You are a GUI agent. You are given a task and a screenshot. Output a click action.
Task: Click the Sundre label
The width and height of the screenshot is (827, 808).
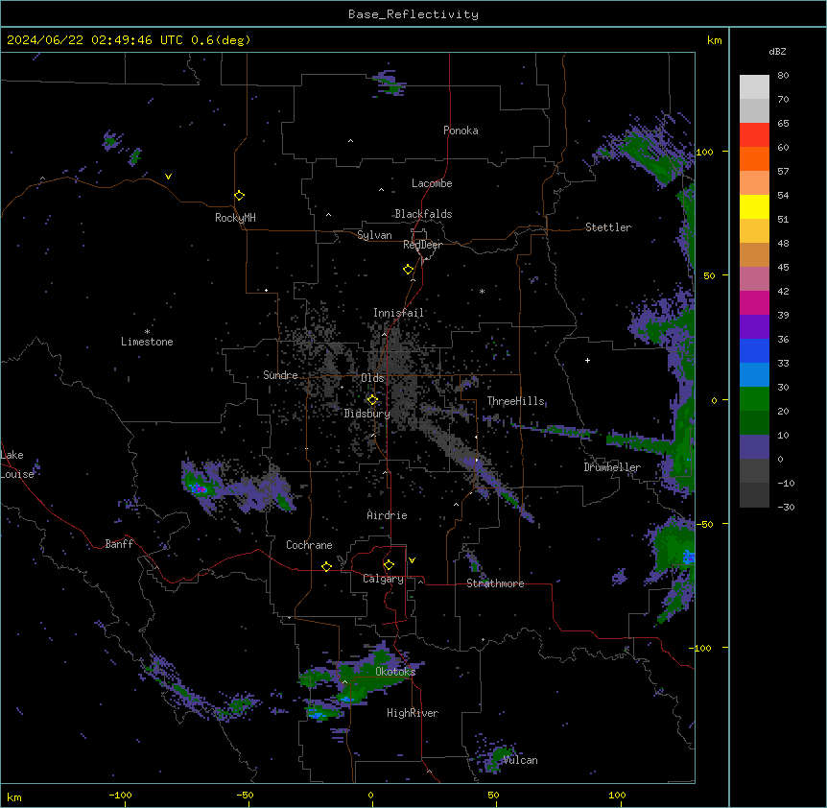280,375
